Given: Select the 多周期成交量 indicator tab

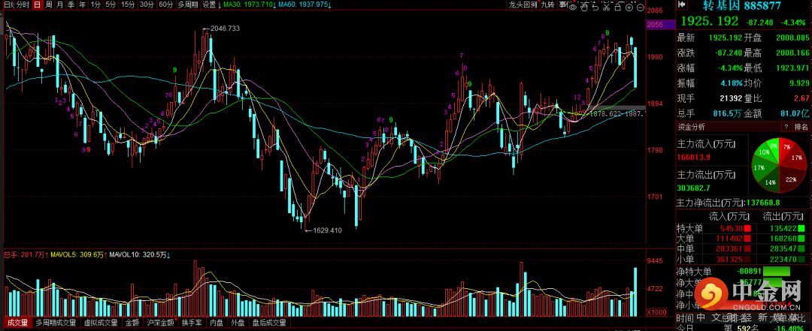Looking at the screenshot, I should (56, 322).
